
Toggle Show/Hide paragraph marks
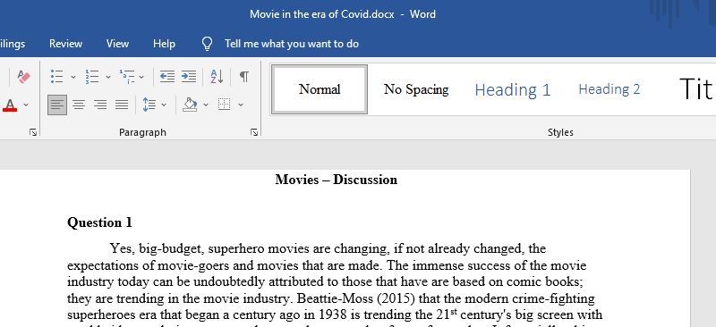pos(244,76)
